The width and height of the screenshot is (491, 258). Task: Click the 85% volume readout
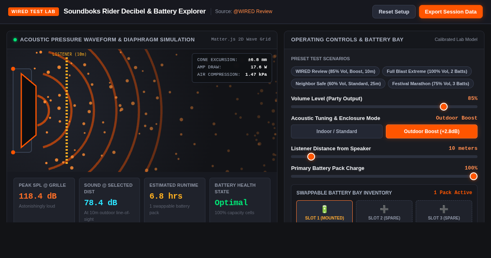coord(473,98)
